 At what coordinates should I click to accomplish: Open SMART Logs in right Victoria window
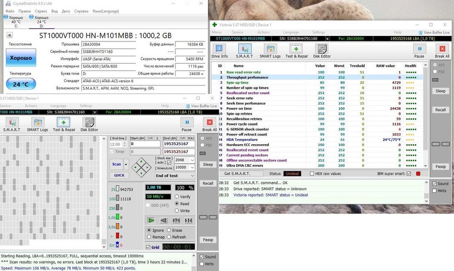[270, 51]
